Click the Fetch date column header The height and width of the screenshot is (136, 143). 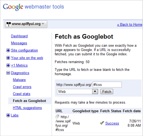pyautogui.click(x=132, y=111)
